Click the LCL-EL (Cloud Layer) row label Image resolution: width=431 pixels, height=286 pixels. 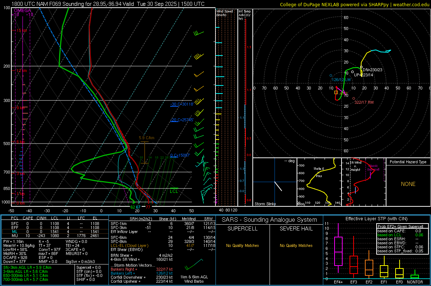coord(129,245)
